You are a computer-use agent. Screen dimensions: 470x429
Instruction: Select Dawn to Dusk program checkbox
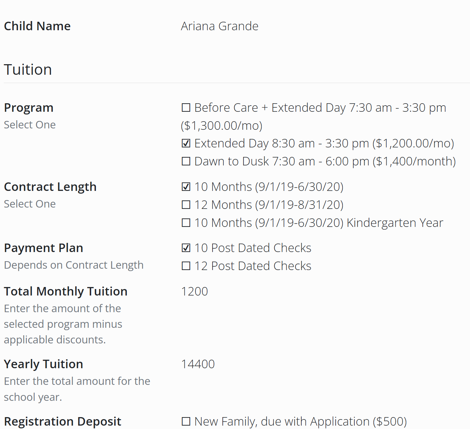tap(186, 161)
